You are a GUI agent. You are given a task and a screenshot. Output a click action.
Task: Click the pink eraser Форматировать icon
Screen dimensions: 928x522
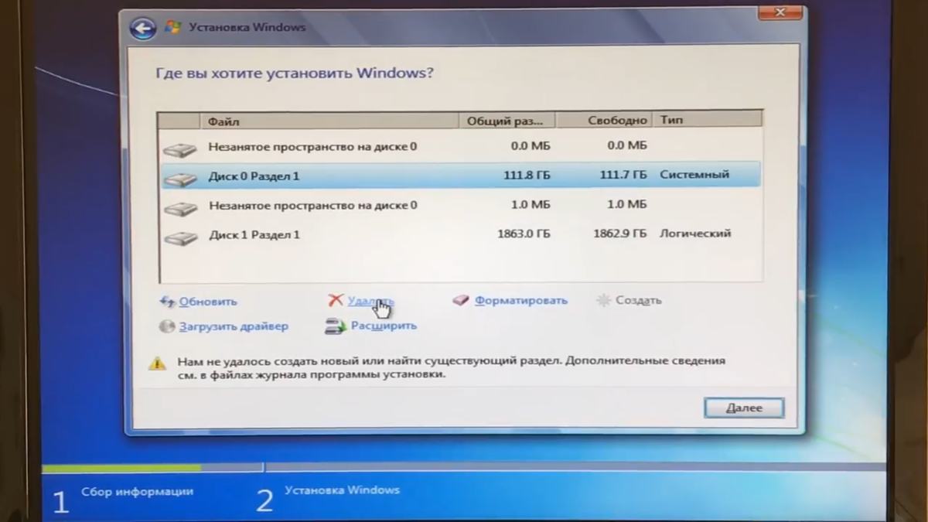click(x=461, y=300)
